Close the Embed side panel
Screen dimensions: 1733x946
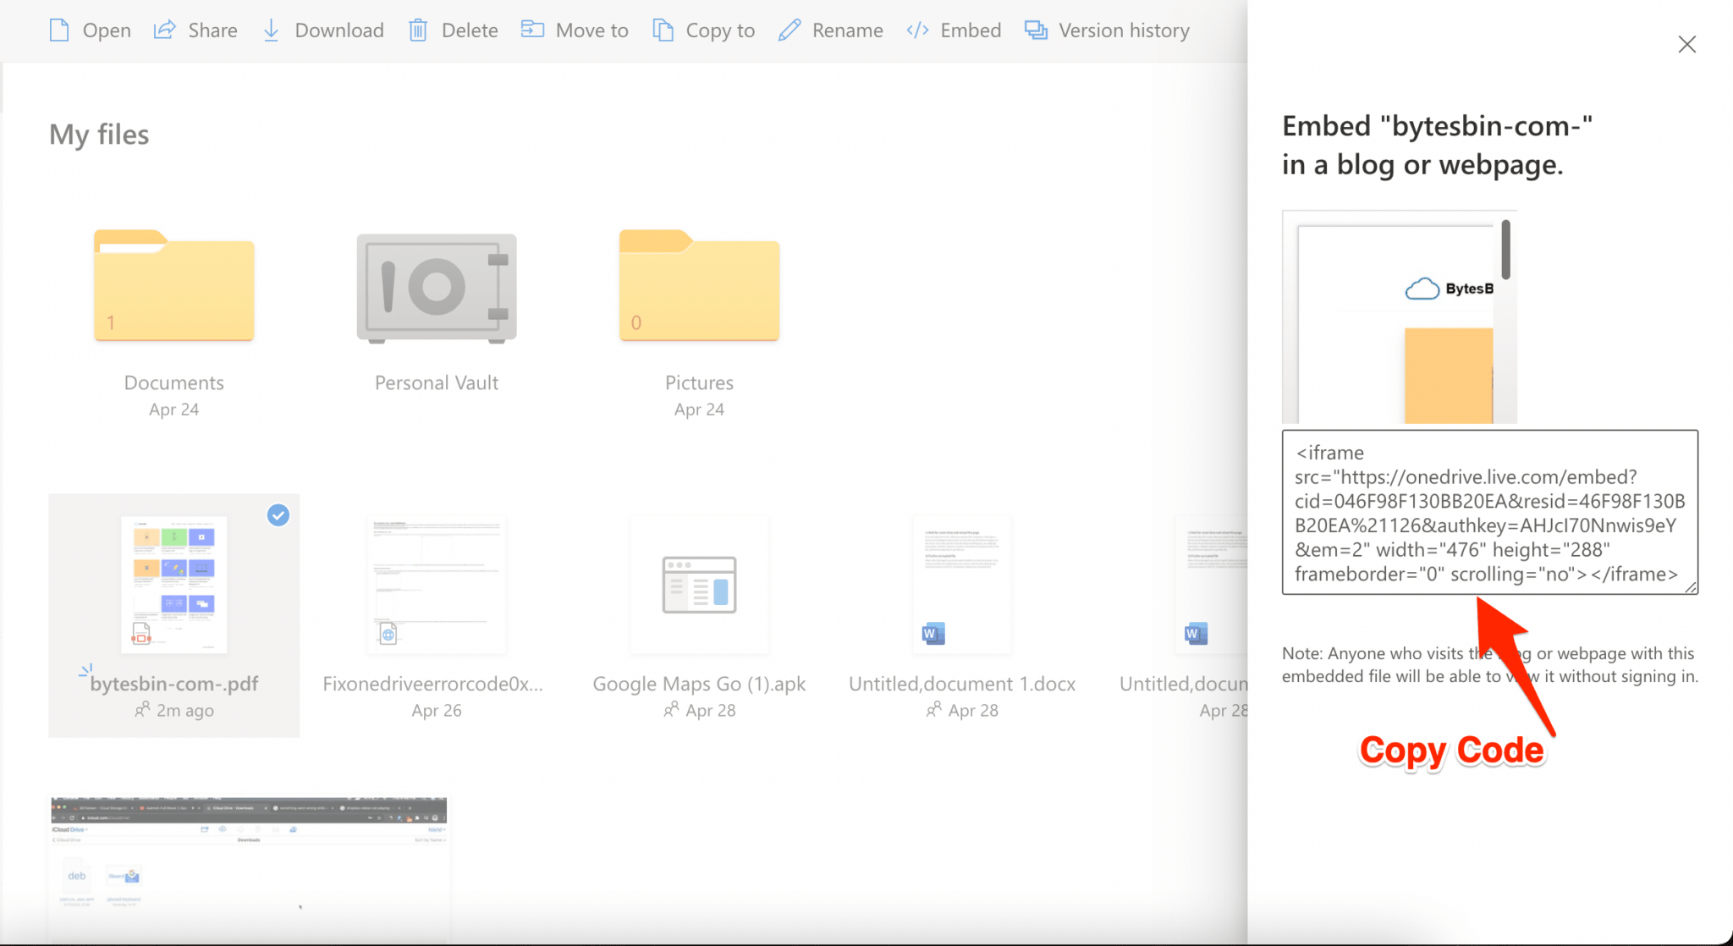(x=1686, y=44)
